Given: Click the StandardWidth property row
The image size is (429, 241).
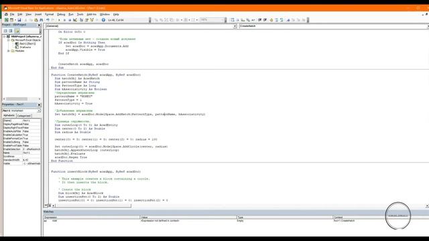Looking at the screenshot, I should [x=21, y=160].
